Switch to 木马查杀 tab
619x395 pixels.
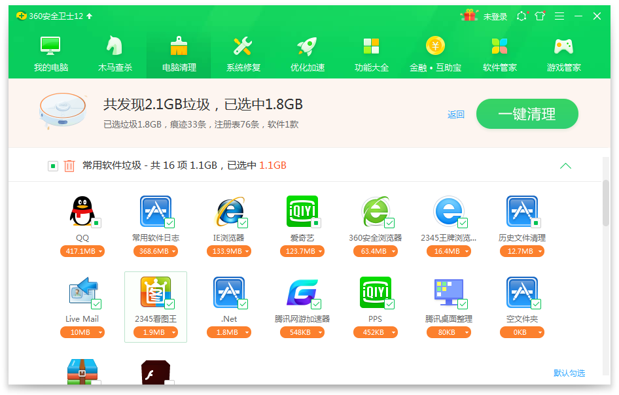pos(115,54)
